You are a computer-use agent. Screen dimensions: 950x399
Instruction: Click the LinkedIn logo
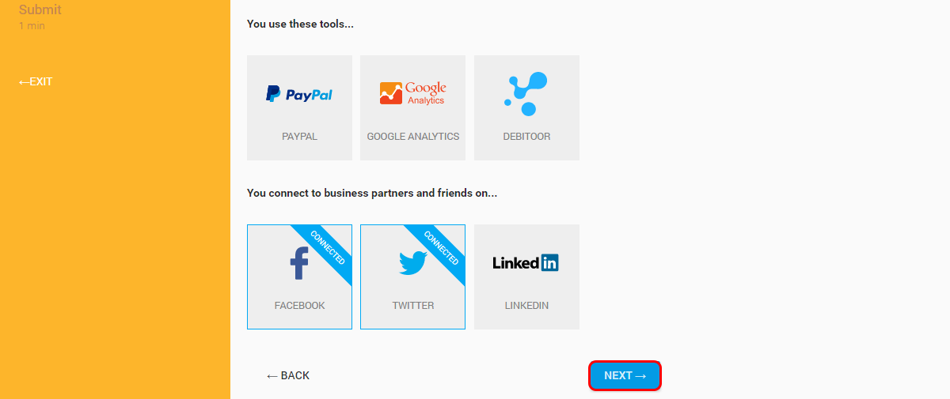tap(526, 263)
